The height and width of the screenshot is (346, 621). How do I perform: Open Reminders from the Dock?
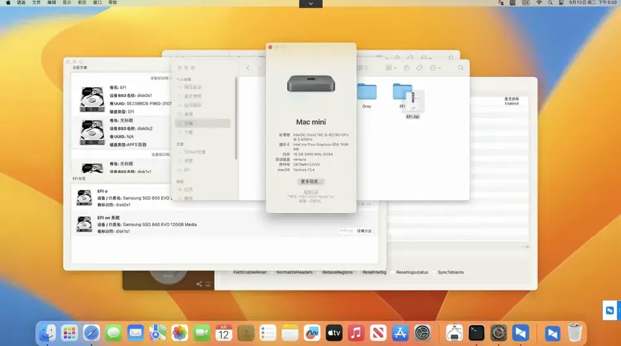click(268, 333)
